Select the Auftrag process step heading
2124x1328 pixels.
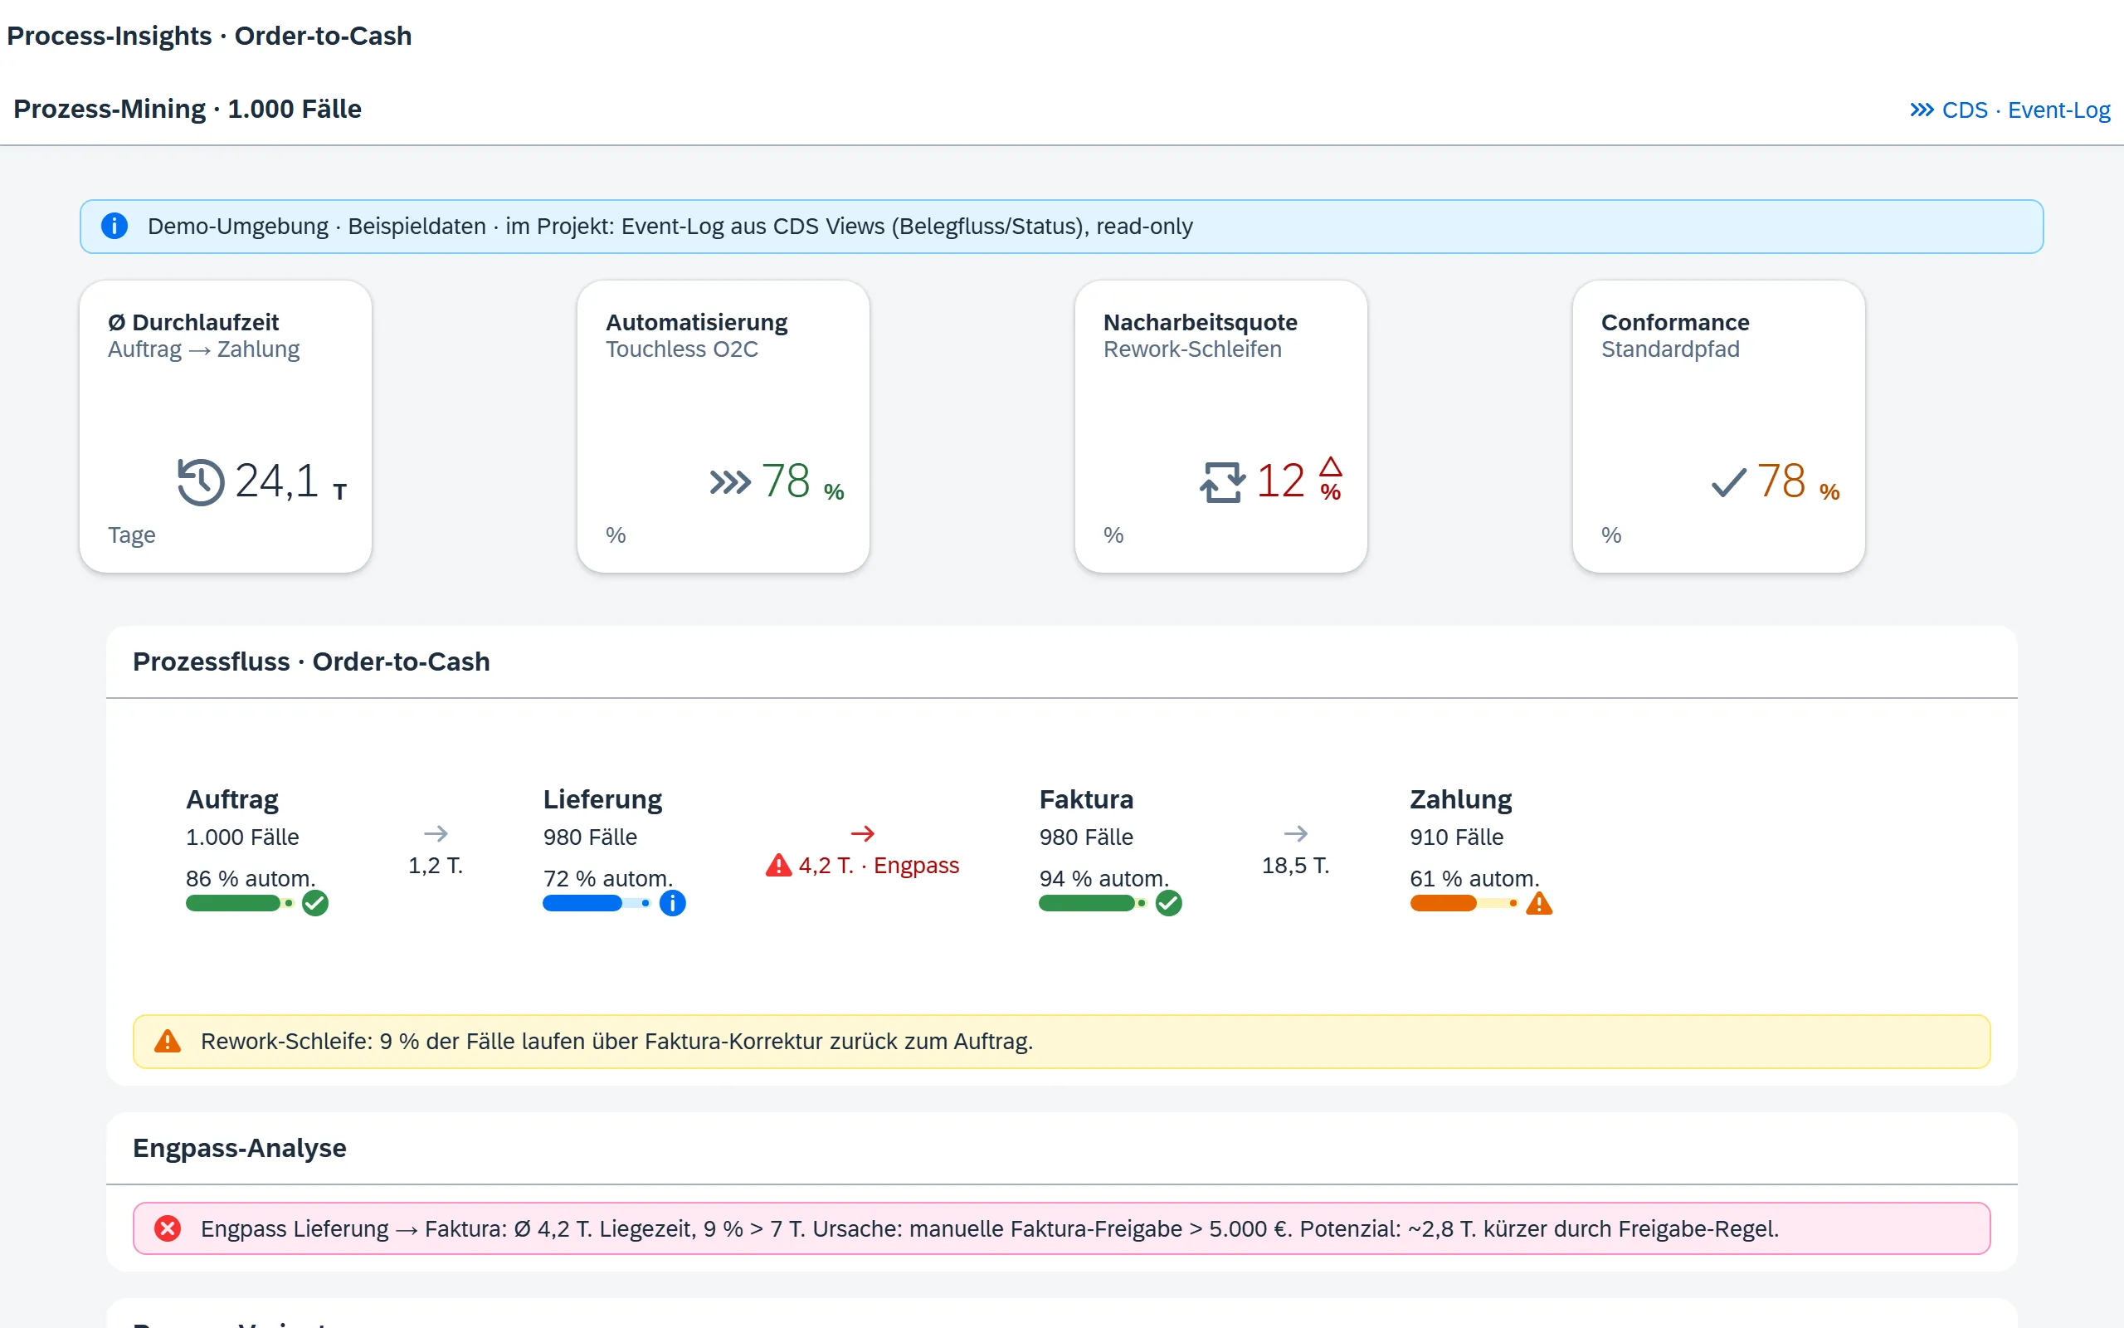pos(232,799)
